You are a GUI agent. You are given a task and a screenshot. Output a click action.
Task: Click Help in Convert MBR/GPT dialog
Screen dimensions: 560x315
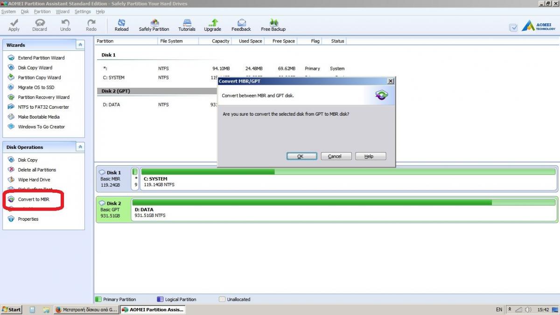[x=371, y=156]
